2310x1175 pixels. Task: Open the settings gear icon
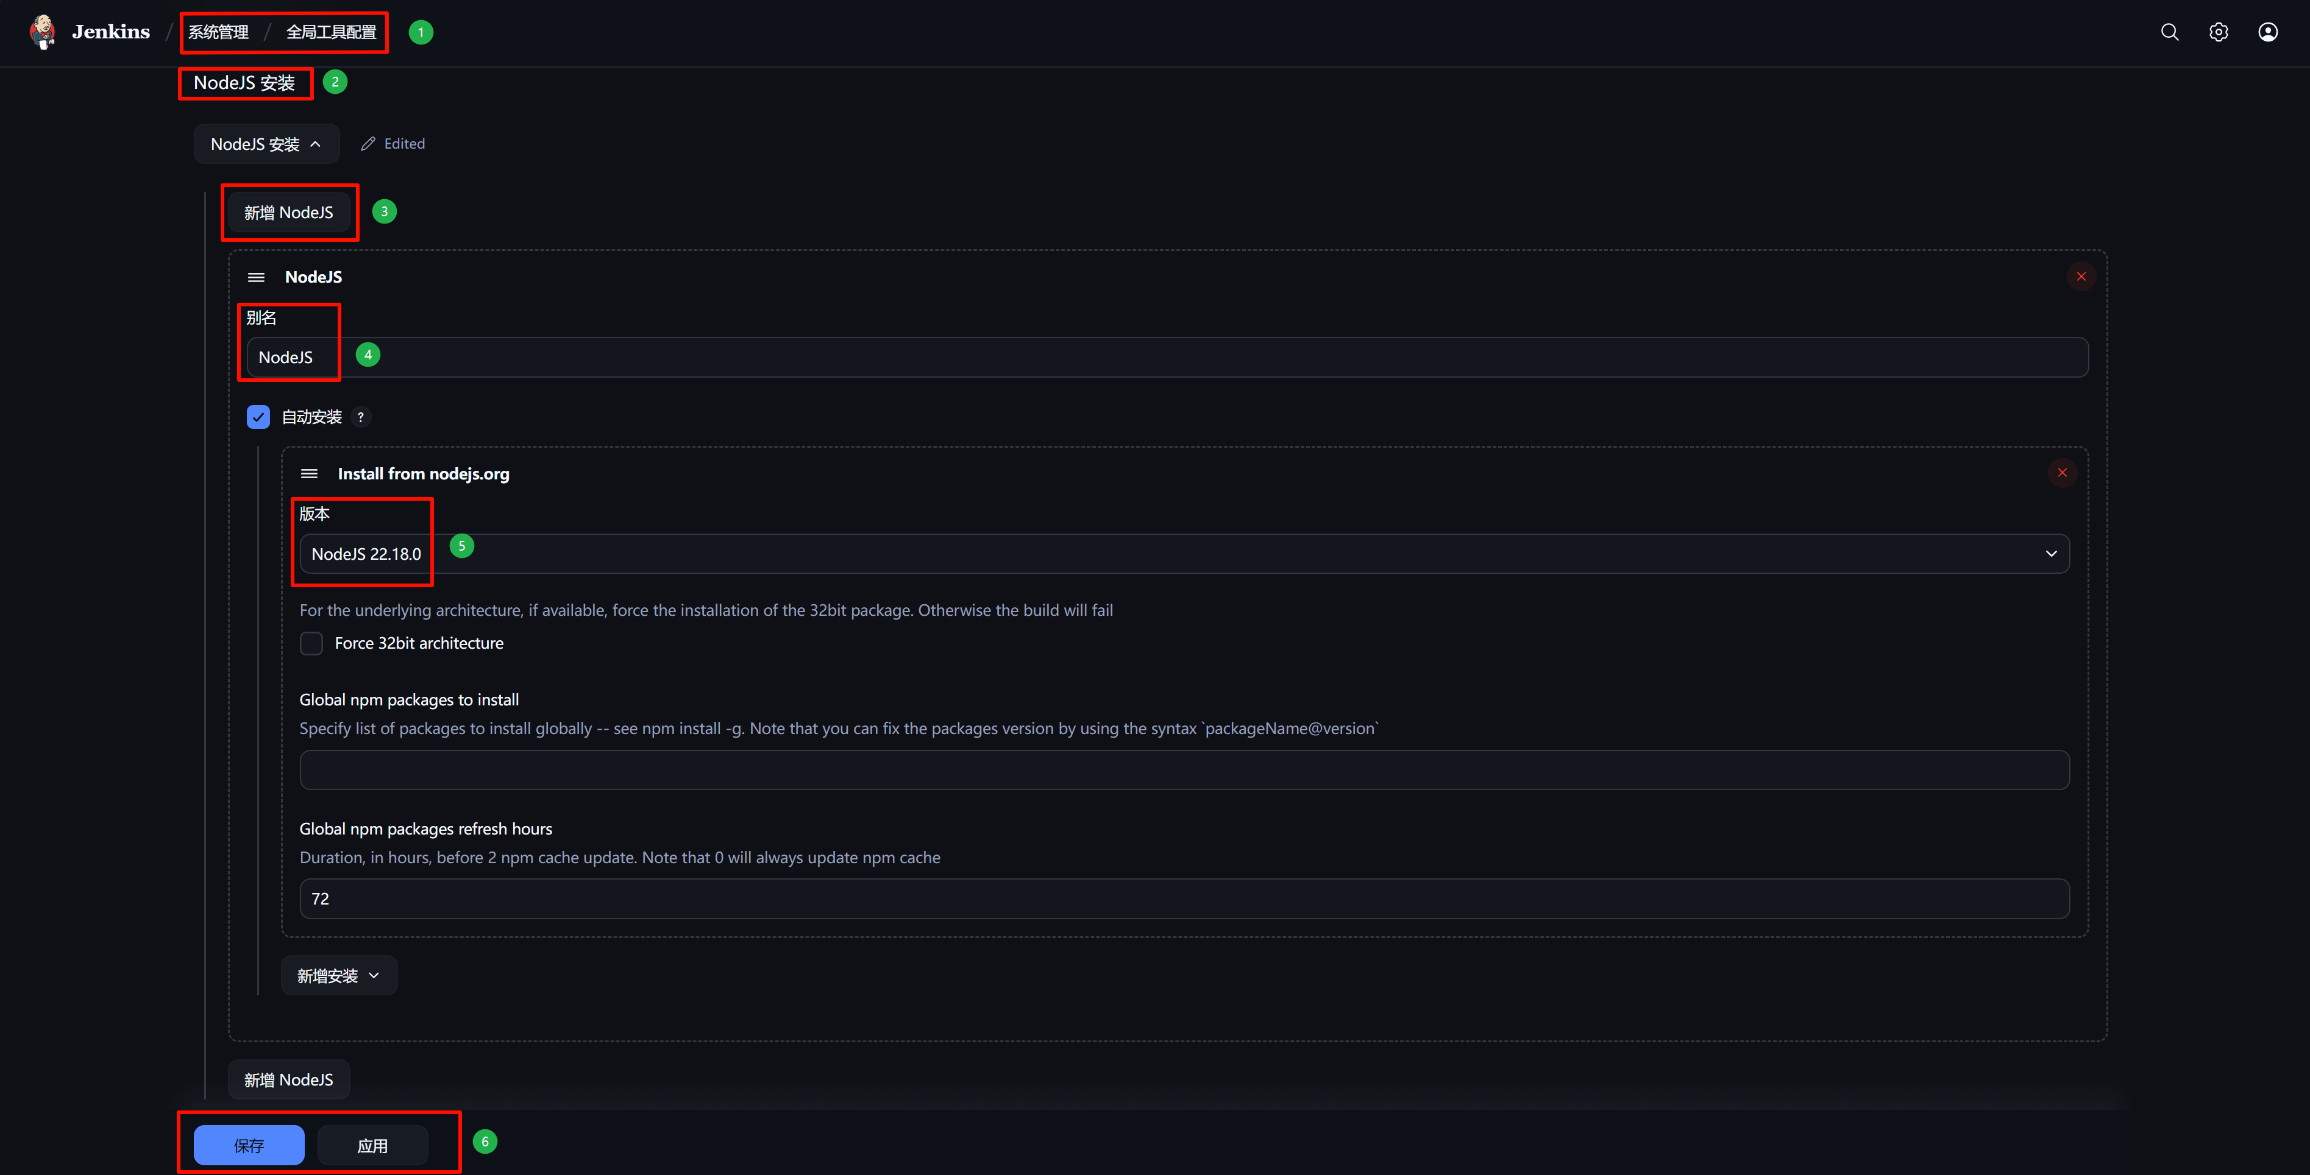[2219, 32]
